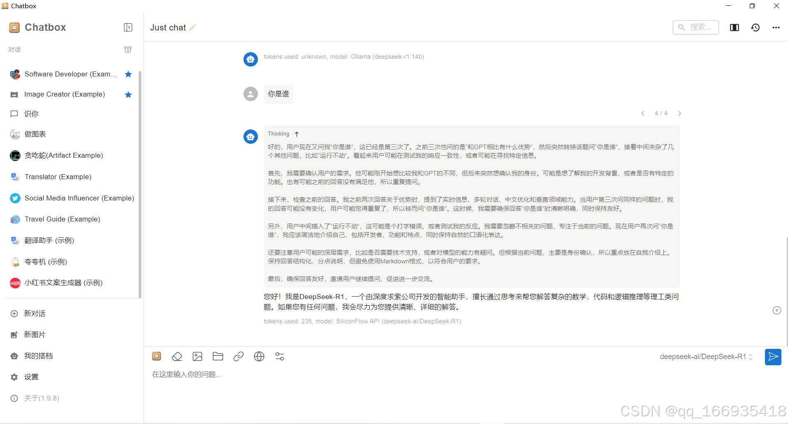Unstar the Image Creator example conversation

click(x=128, y=94)
